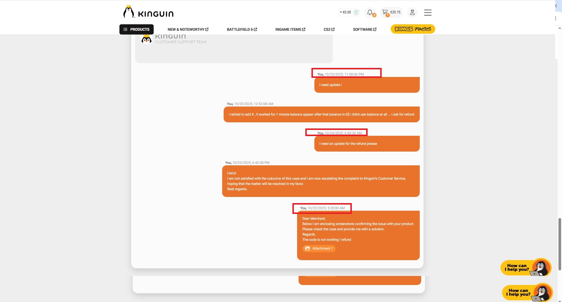Open the BATTLEFIELD 6 menu link

[242, 29]
